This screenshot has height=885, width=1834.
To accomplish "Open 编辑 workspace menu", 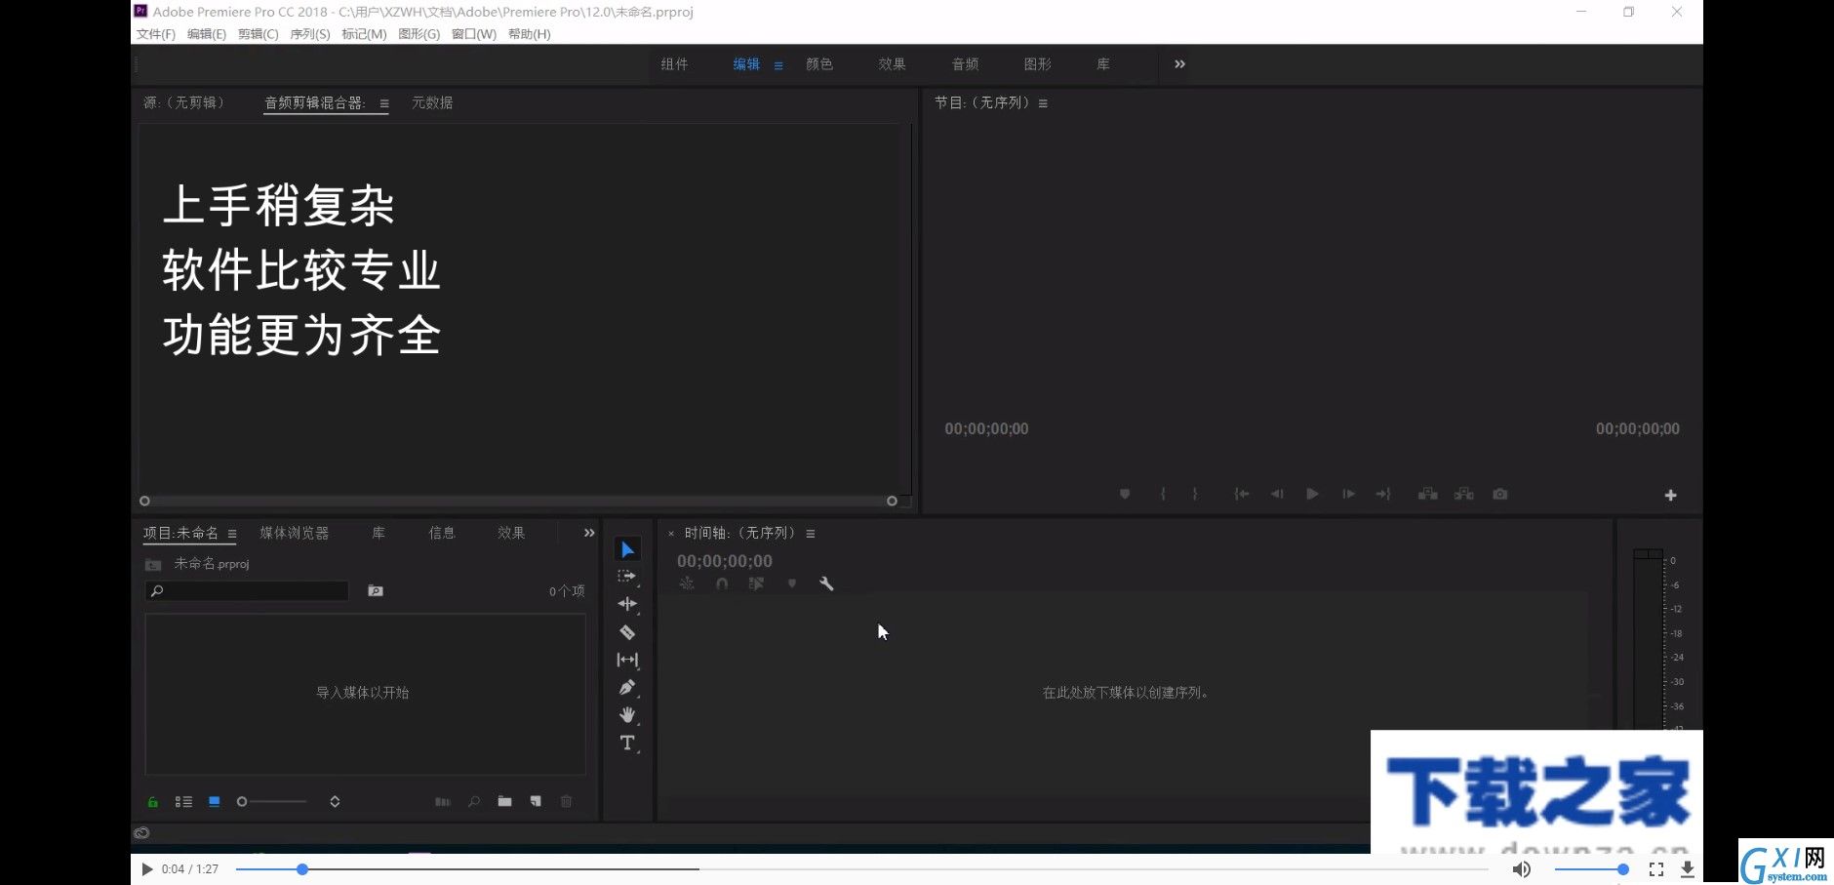I will (x=778, y=65).
